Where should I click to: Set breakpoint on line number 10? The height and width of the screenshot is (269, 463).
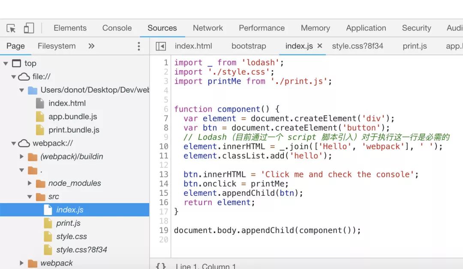point(164,146)
